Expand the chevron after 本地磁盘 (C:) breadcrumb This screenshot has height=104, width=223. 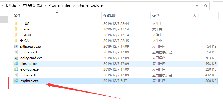(45, 5)
